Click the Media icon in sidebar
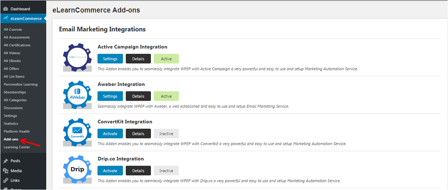The image size is (448, 190). 5,171
